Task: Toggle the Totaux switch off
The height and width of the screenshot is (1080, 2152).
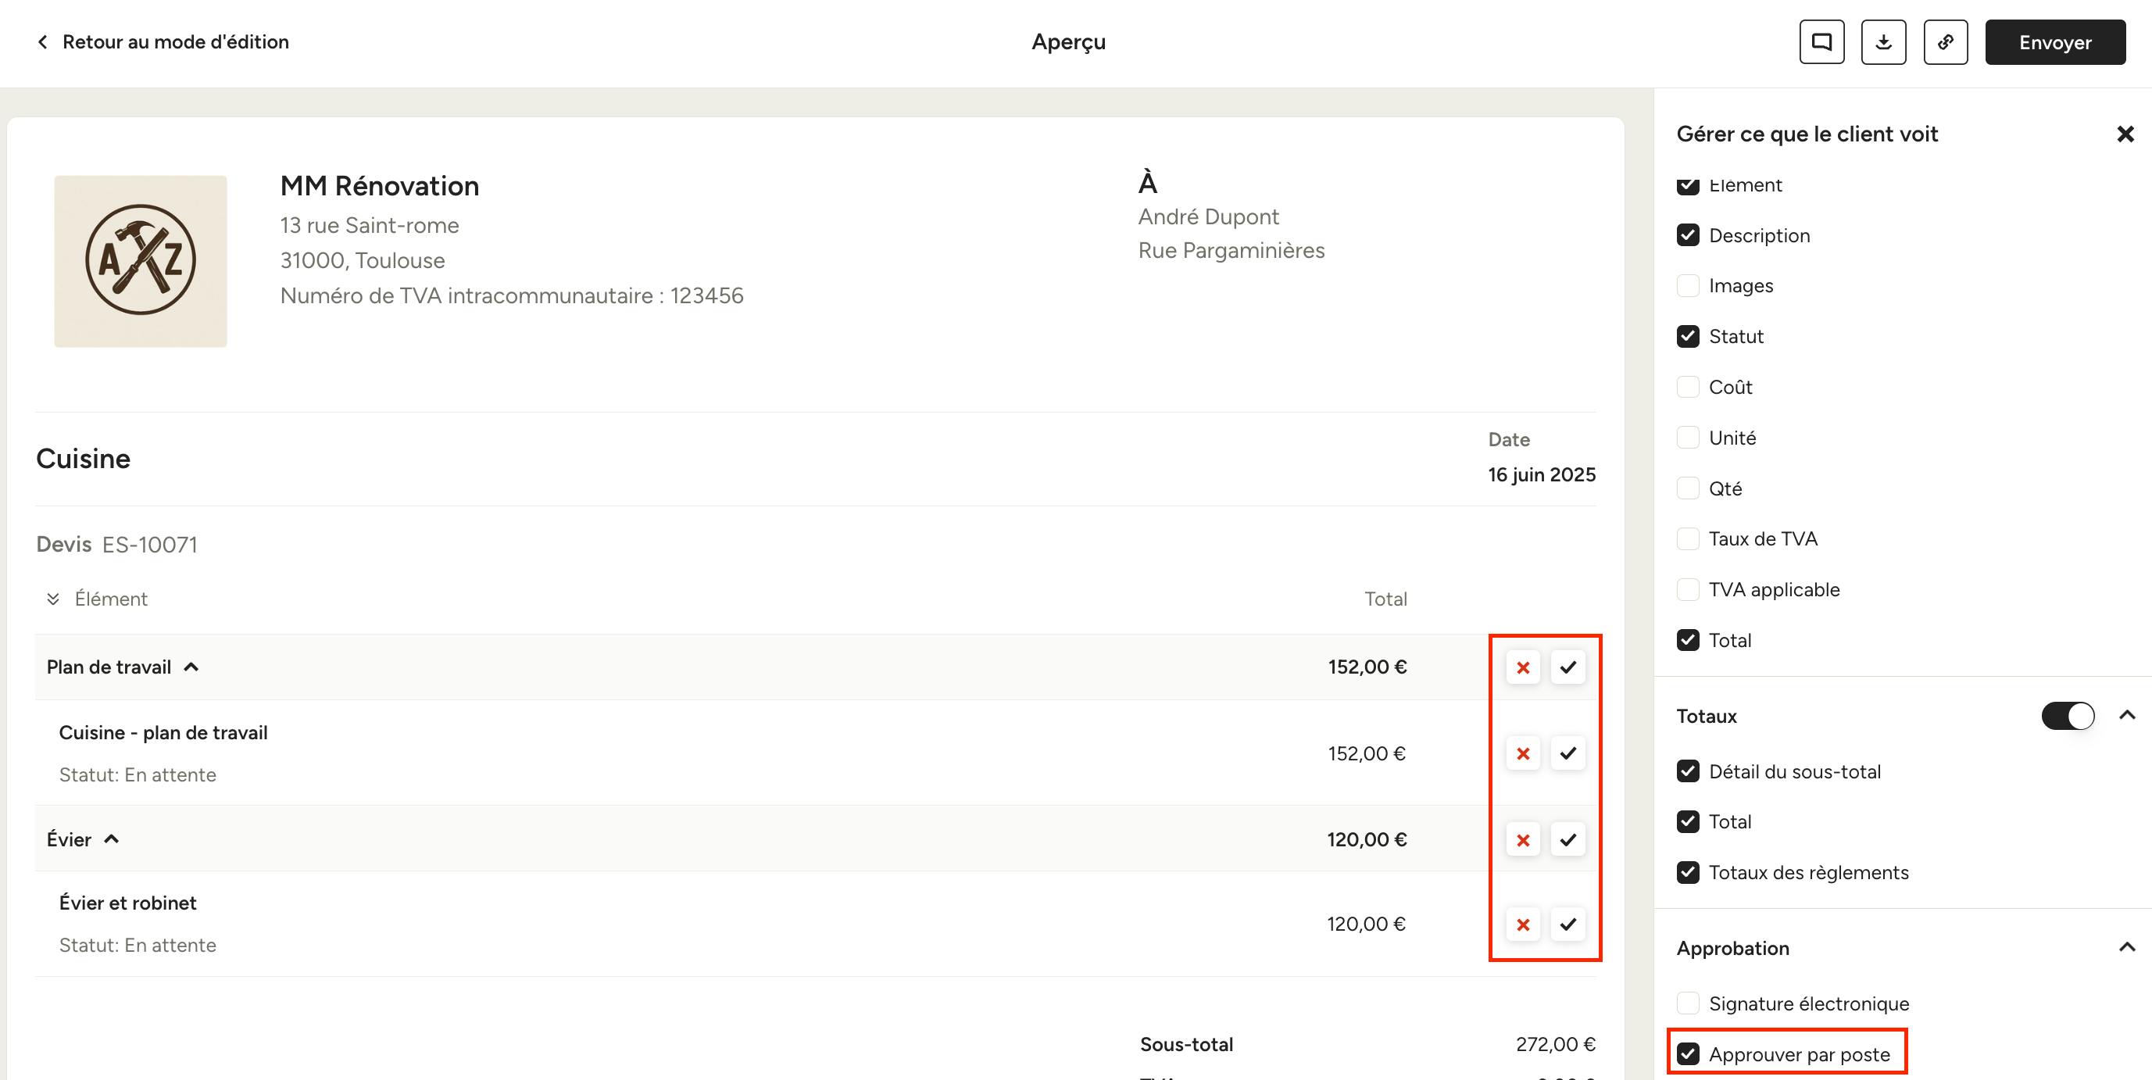Action: 2068,716
